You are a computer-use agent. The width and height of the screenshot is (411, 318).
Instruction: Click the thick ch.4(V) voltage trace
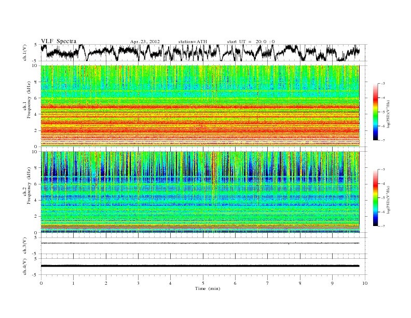point(200,266)
